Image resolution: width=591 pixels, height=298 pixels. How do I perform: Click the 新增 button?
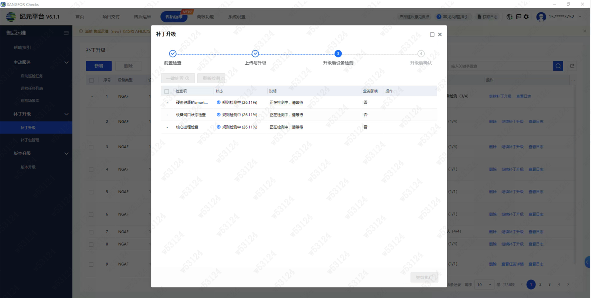click(x=99, y=66)
